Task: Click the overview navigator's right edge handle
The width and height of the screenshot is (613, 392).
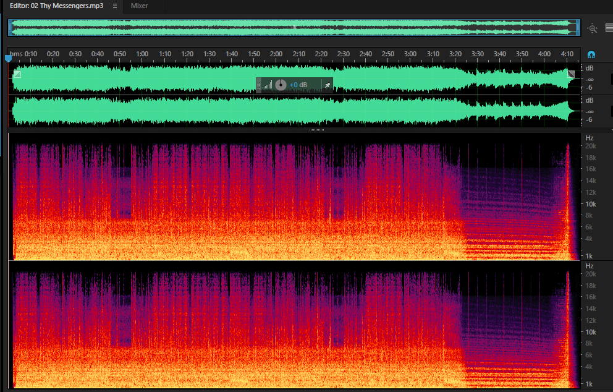Action: click(578, 28)
